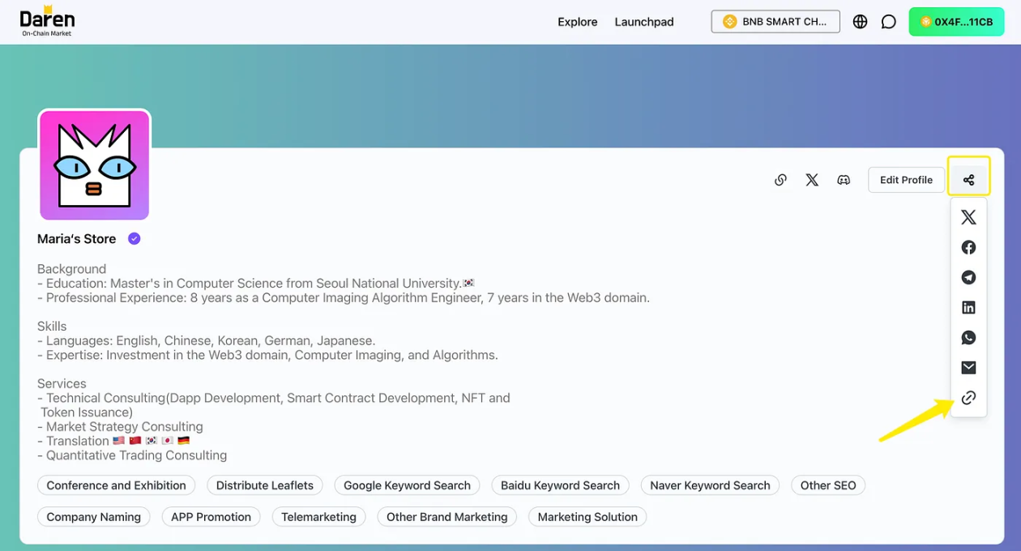Click Maria's Store avatar image
Screen dimensions: 1021x551
point(94,164)
